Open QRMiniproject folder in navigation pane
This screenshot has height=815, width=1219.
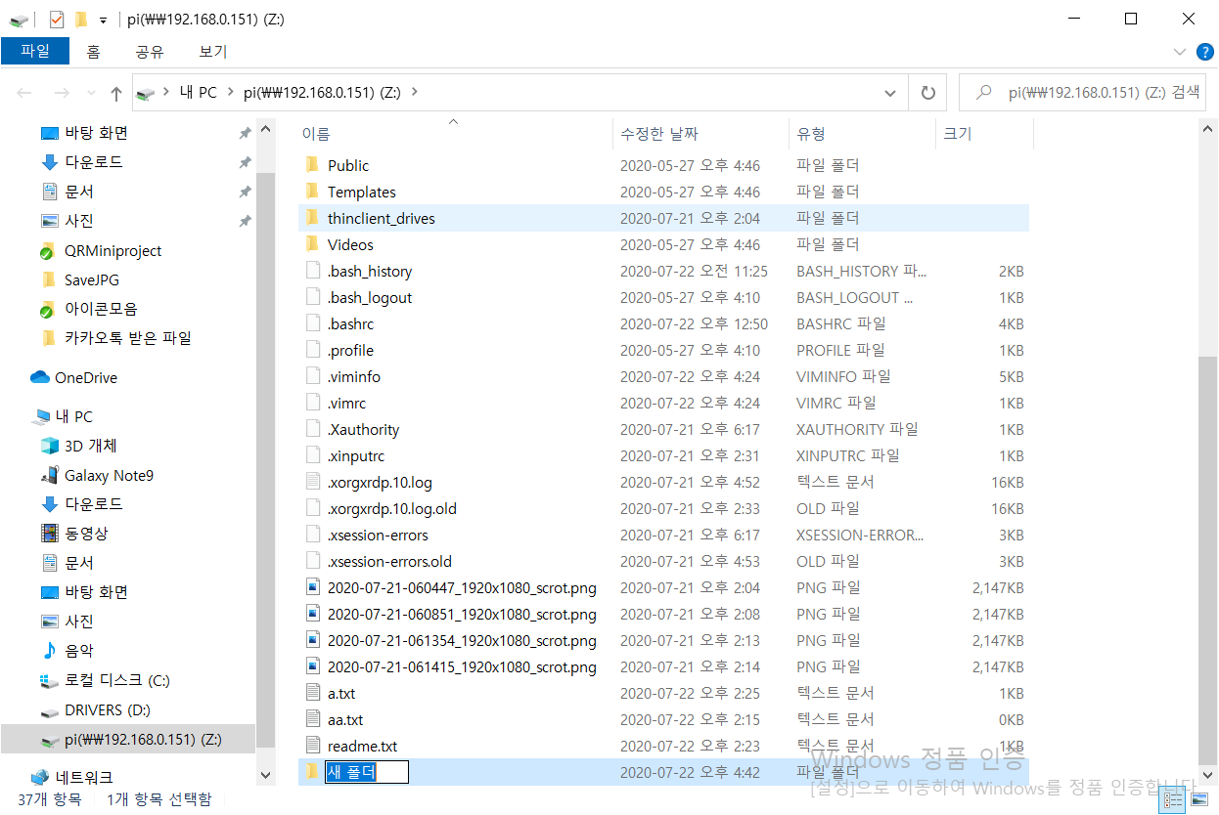[x=113, y=251]
